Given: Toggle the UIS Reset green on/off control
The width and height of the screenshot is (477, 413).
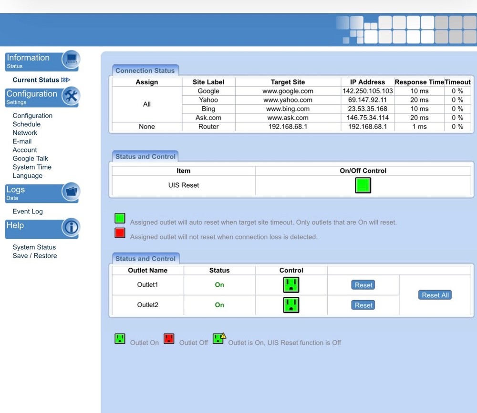Looking at the screenshot, I should pos(363,185).
